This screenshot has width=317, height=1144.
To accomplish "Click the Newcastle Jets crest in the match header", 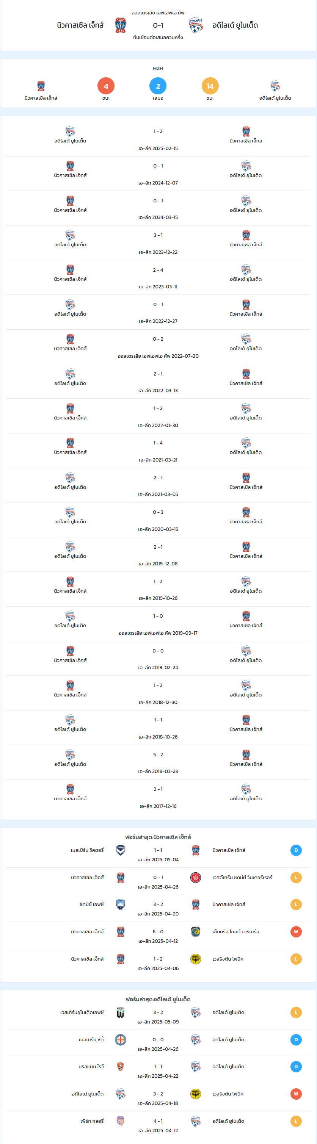I will tap(121, 25).
